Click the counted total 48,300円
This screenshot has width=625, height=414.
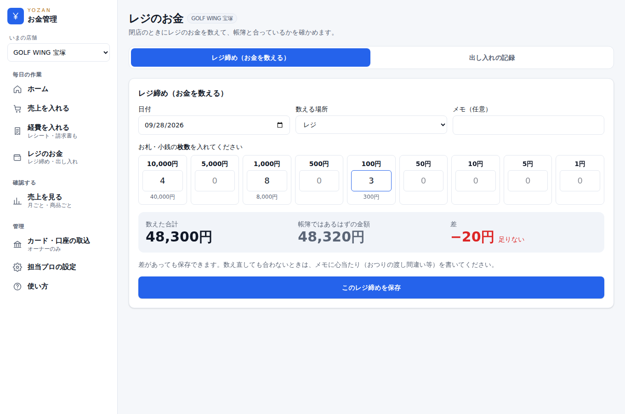[x=179, y=237]
